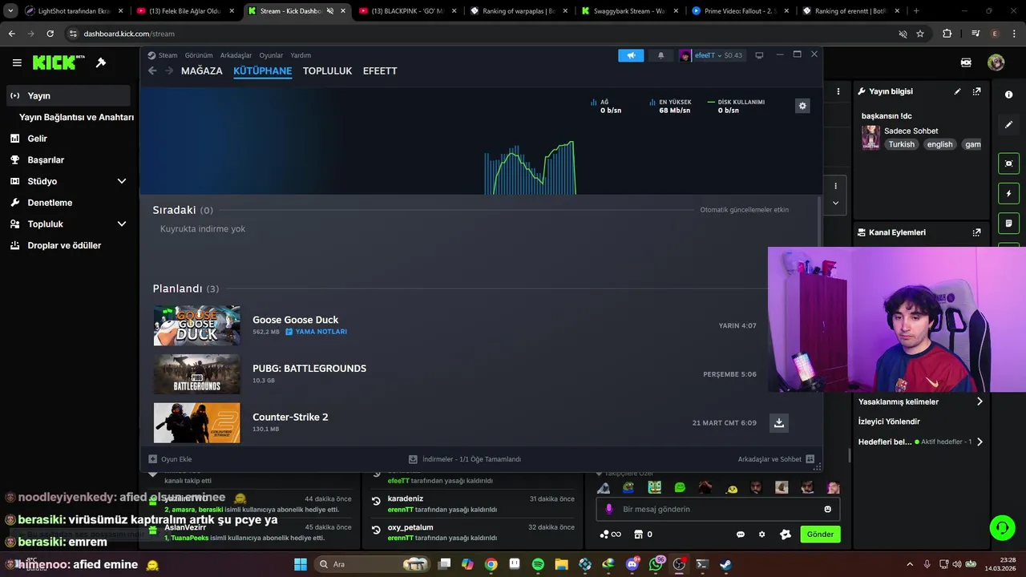Click Windows taskbar Ara search box
This screenshot has width=1026, height=577.
pos(372,564)
